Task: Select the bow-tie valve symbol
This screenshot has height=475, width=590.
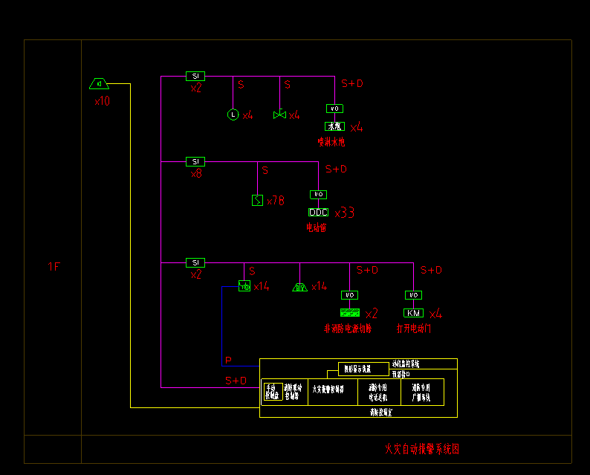Action: [279, 114]
